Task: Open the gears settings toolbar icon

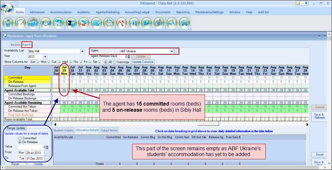Action: [x=159, y=23]
